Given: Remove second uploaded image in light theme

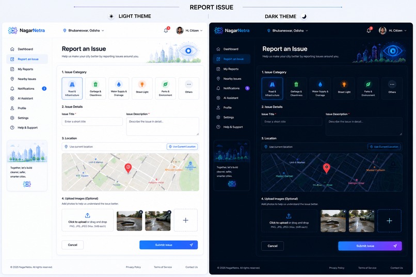Looking at the screenshot, I should pos(169,212).
